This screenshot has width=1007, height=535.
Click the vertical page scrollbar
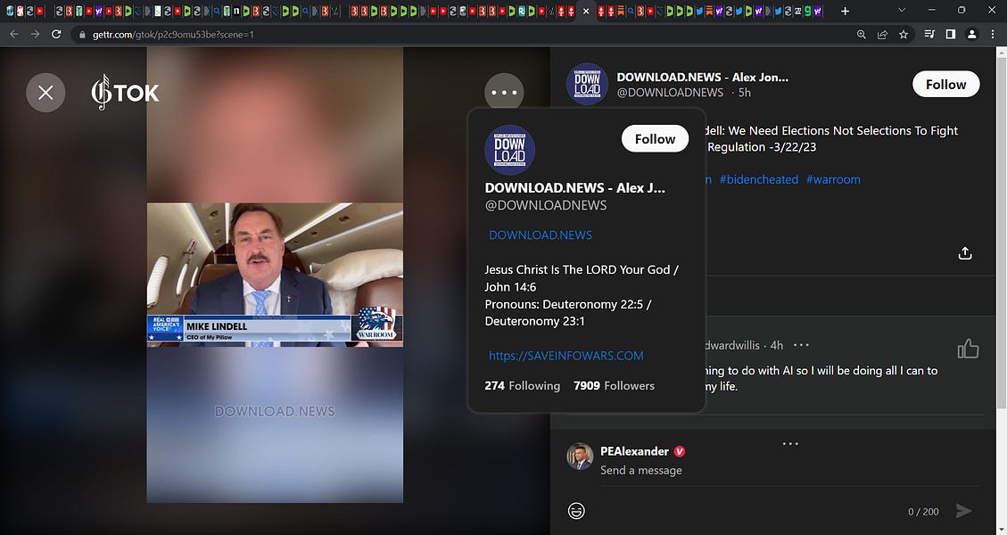(1001, 178)
